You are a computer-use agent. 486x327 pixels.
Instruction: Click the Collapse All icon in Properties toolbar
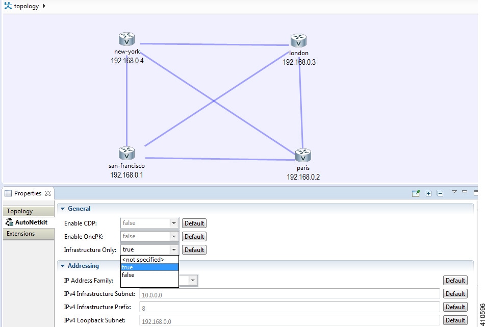[x=439, y=193]
